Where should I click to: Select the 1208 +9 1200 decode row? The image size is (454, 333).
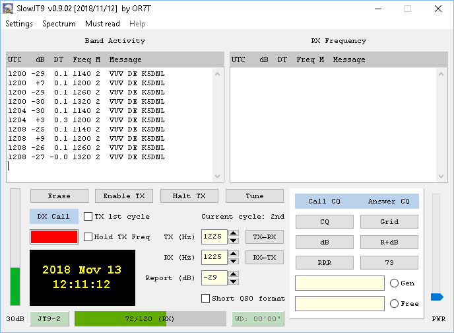(86, 139)
